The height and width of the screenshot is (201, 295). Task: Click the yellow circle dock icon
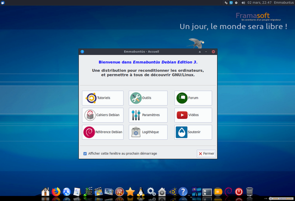pos(218,192)
